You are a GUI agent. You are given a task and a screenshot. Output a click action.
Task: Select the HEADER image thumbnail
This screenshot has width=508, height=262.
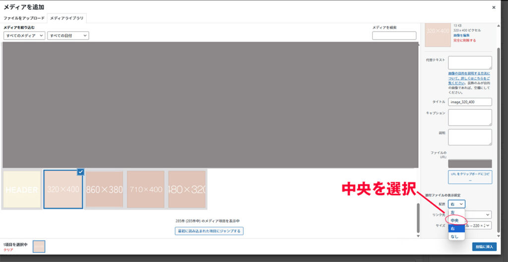(22, 189)
